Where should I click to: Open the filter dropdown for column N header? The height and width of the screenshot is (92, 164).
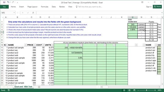coord(7,45)
